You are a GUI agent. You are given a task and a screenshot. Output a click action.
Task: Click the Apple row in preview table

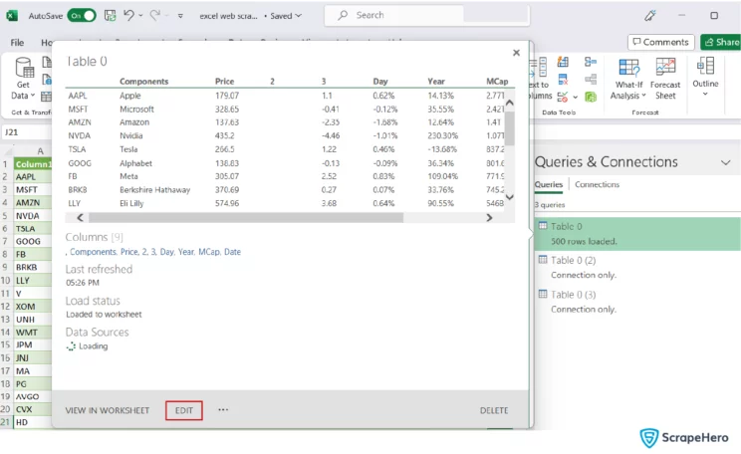tap(285, 96)
